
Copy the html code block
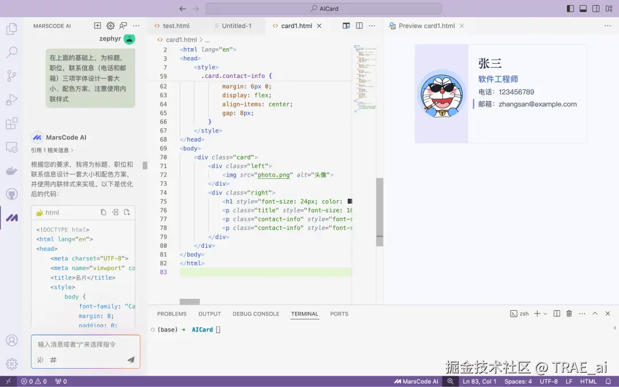103,213
